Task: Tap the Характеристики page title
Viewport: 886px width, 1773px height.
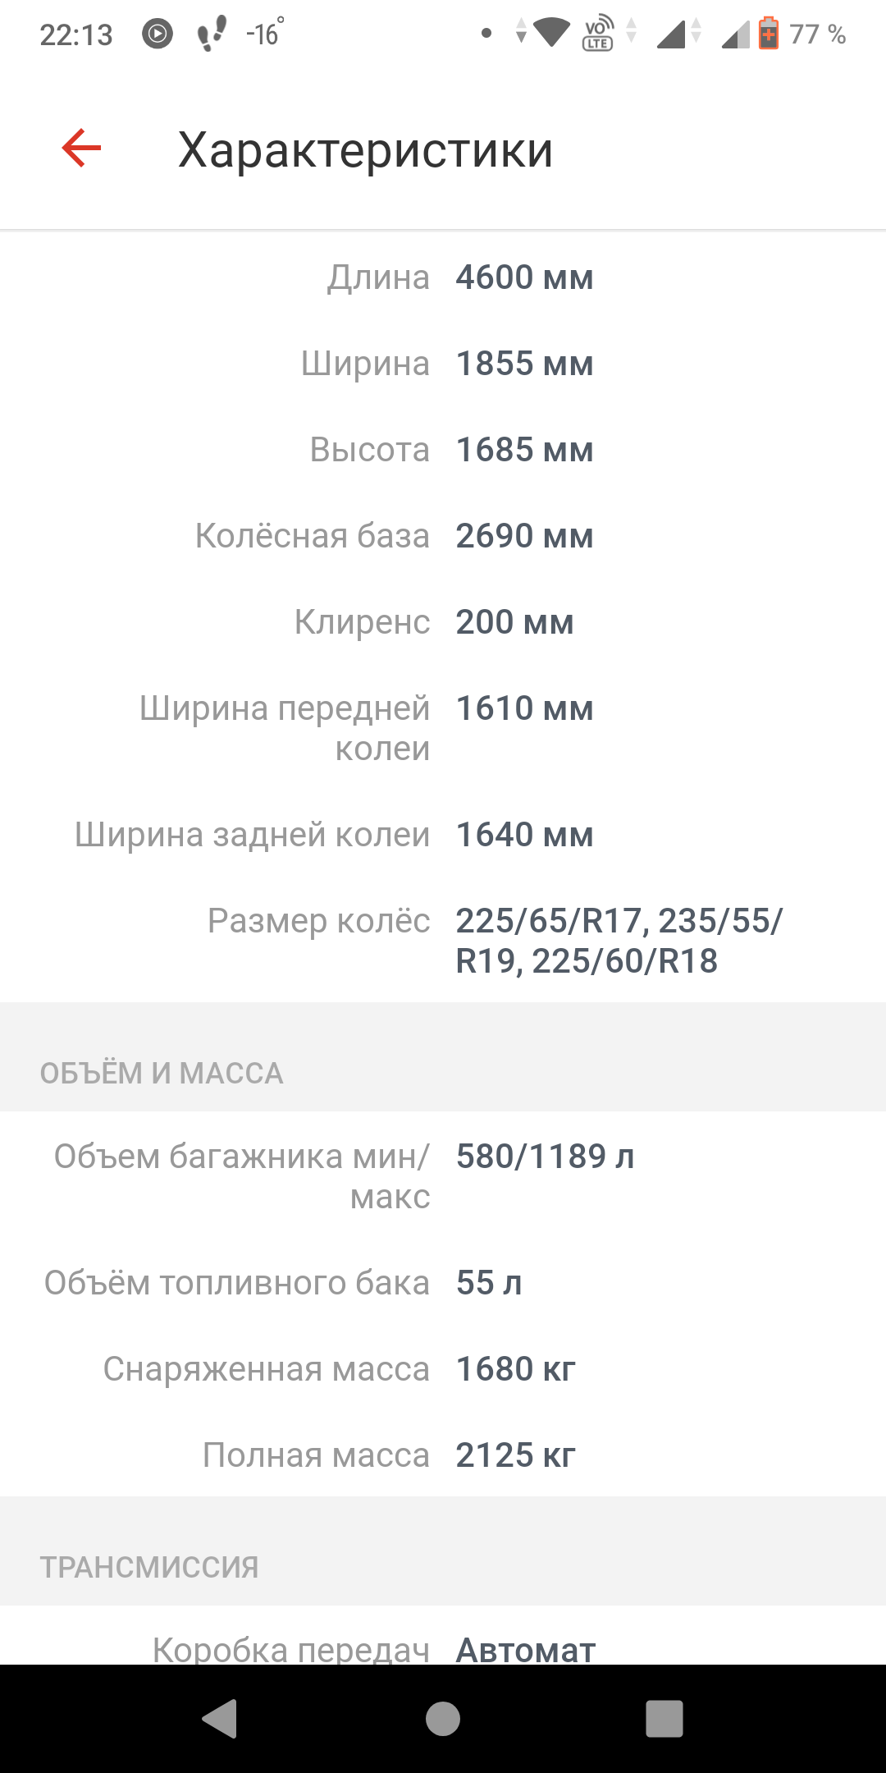Action: [x=365, y=150]
